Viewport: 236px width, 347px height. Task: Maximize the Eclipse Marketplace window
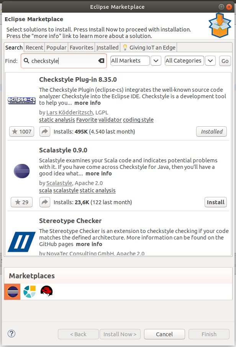(x=221, y=7)
